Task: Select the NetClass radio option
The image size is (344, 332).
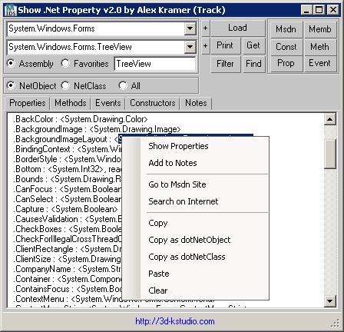Action: click(x=65, y=85)
